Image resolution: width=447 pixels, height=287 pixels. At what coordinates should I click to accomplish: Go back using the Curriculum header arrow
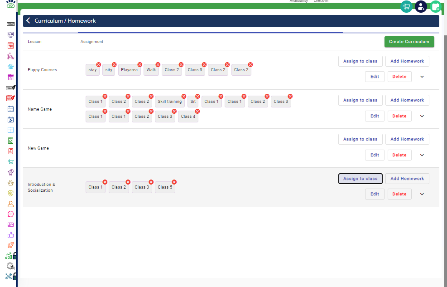coord(28,20)
